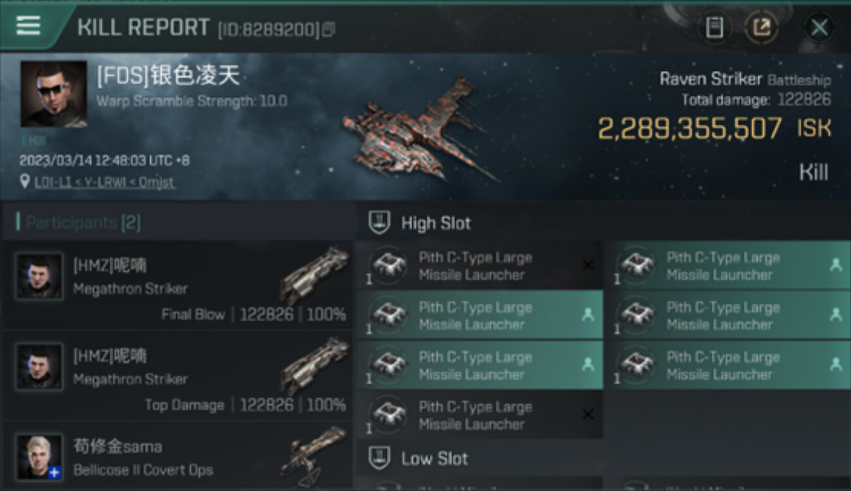Click dropped-loot person icon top right launcher
This screenshot has width=851, height=491.
tap(835, 265)
